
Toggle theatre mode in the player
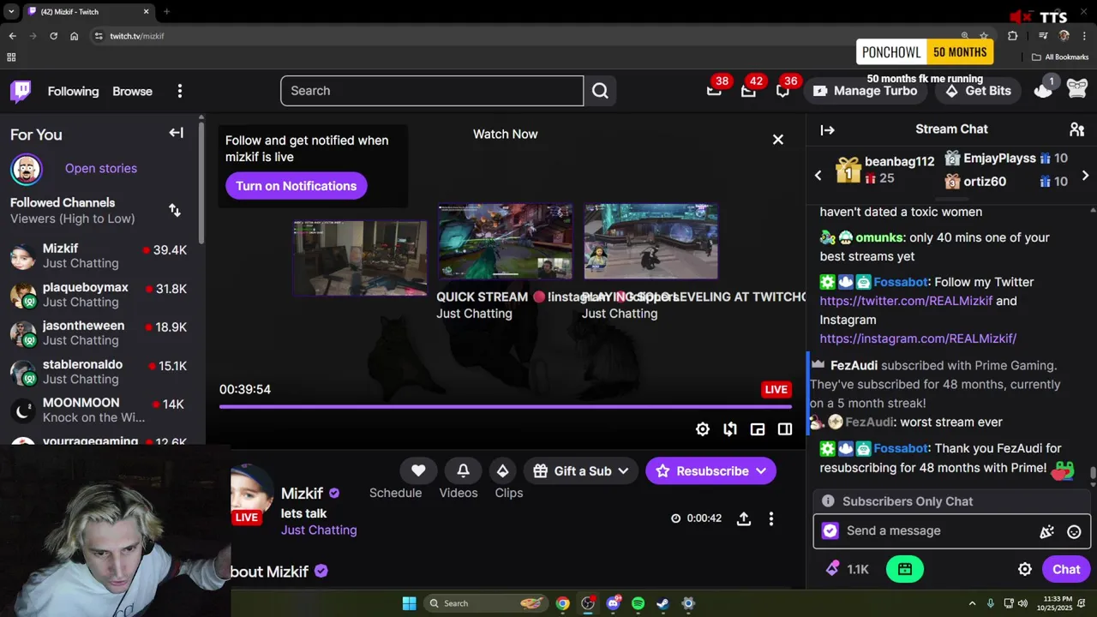pos(785,429)
